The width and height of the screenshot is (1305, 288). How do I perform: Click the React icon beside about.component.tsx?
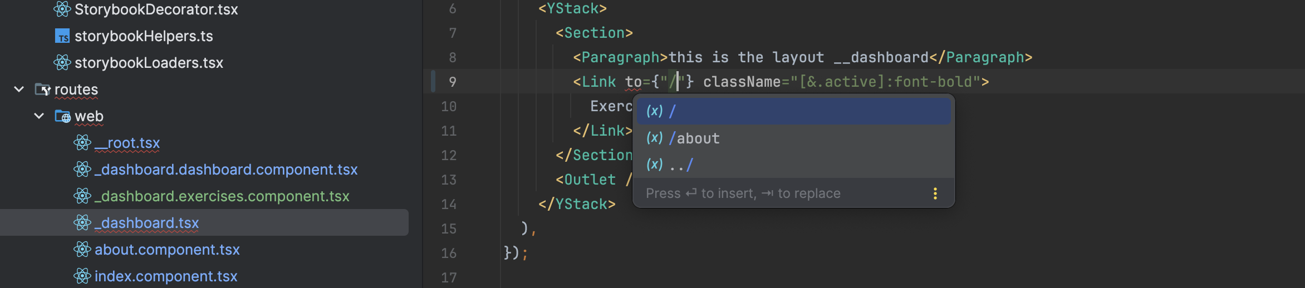(x=82, y=250)
